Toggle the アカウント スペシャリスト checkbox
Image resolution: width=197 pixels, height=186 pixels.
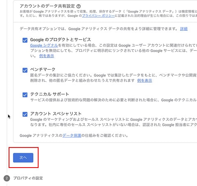(25, 114)
